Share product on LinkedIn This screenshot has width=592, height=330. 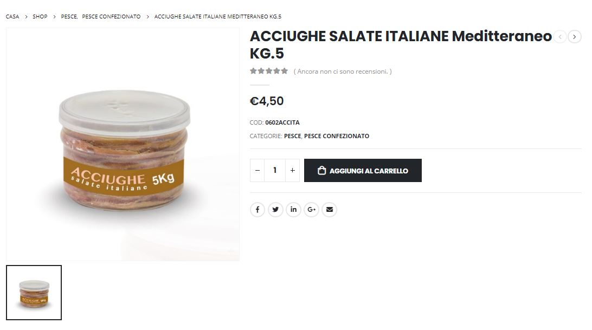point(293,210)
